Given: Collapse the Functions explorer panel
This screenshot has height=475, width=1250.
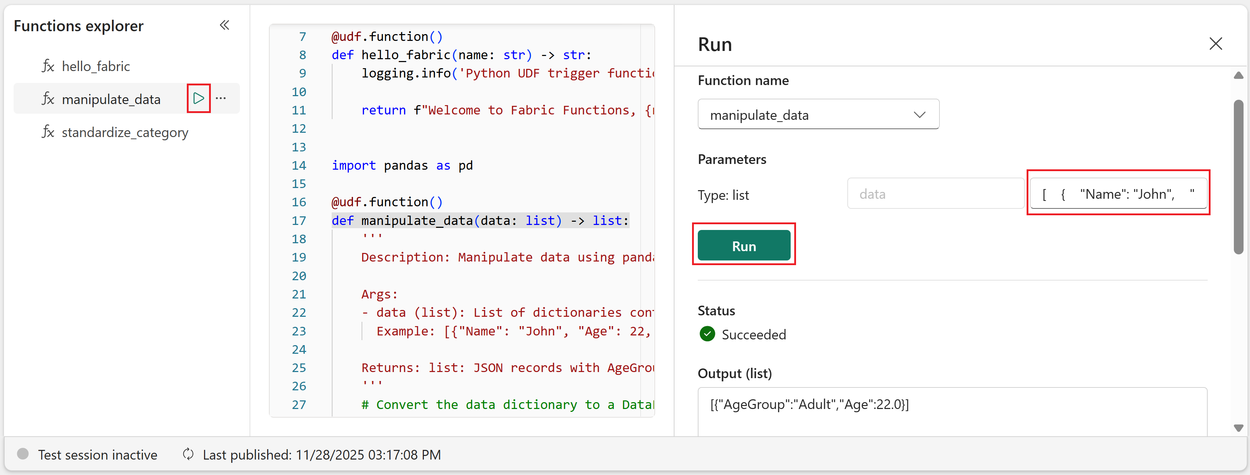Looking at the screenshot, I should (x=224, y=25).
